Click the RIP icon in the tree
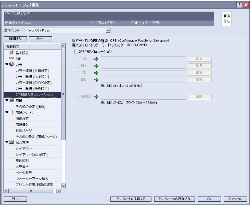The height and width of the screenshot is (205, 250). [x=11, y=59]
